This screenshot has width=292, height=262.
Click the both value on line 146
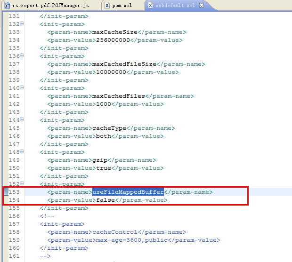[x=104, y=136]
